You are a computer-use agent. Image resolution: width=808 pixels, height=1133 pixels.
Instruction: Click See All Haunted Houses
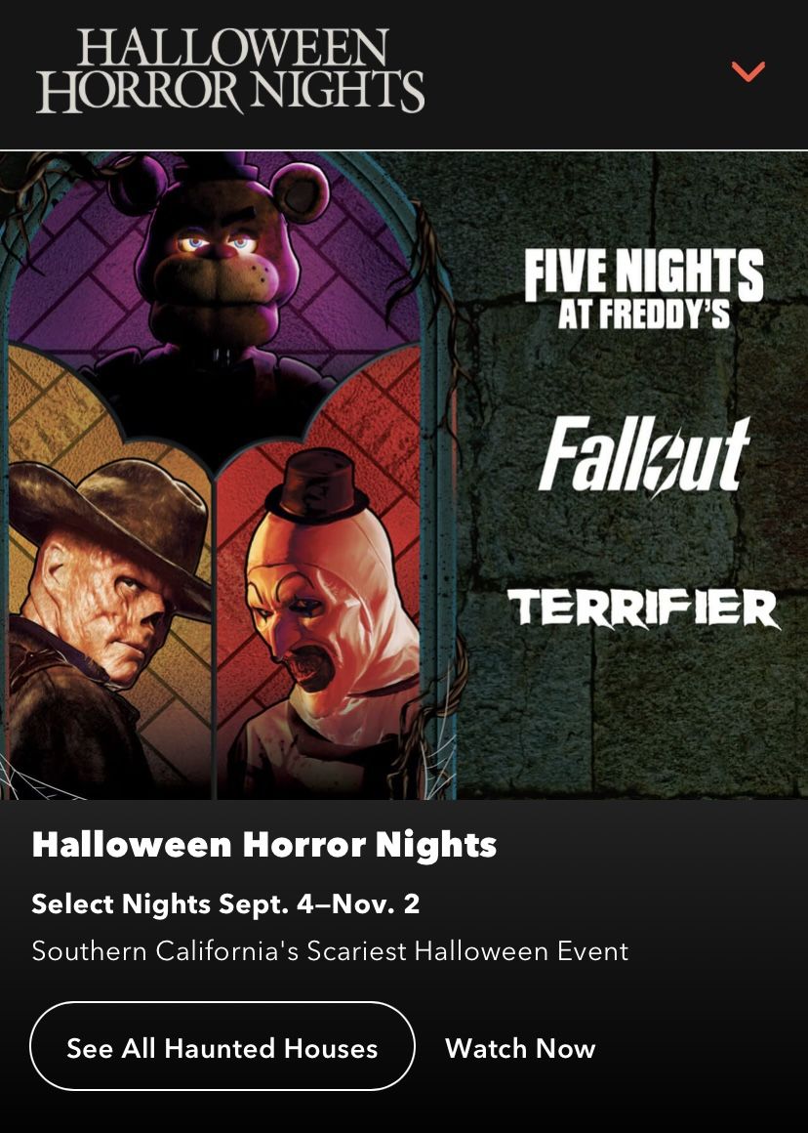[x=221, y=1047]
